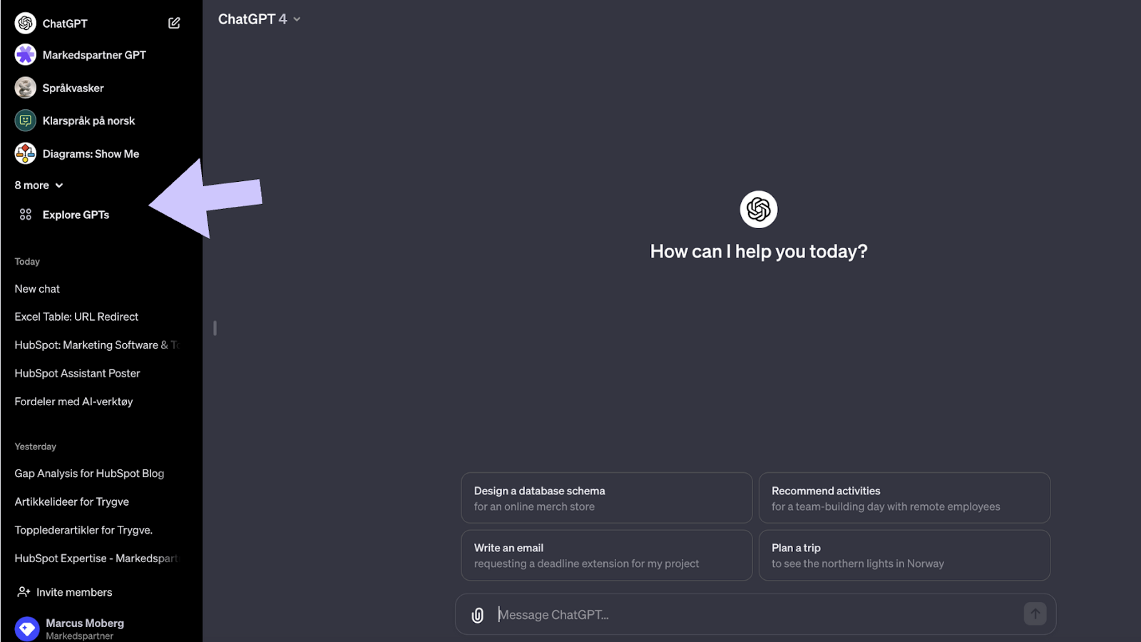Viewport: 1141px width, 642px height.
Task: Focus the Message ChatGPT input field
Action: (756, 614)
